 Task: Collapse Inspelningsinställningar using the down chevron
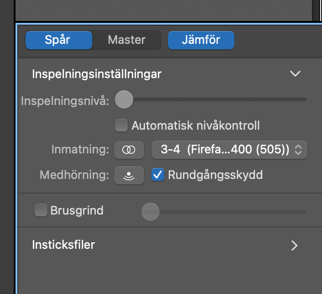[295, 73]
